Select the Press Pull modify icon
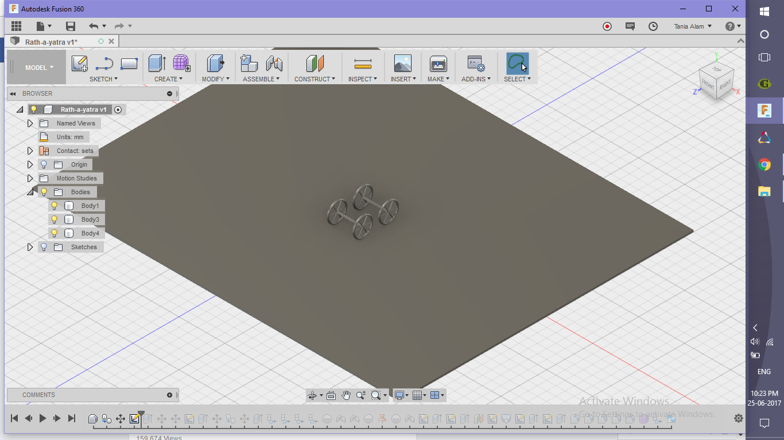This screenshot has height=440, width=784. coord(216,63)
